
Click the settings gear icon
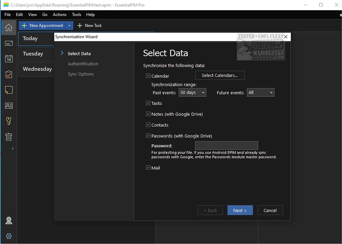click(x=9, y=236)
